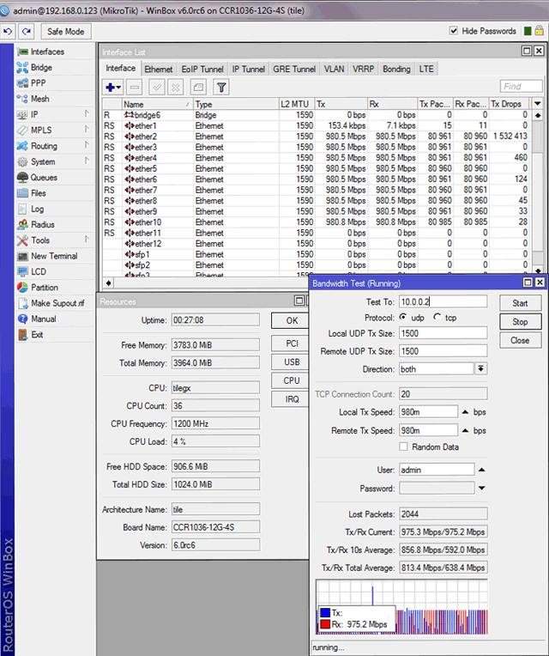This screenshot has height=656, width=549.
Task: Click Start in Bandwidth Test
Action: pos(520,303)
